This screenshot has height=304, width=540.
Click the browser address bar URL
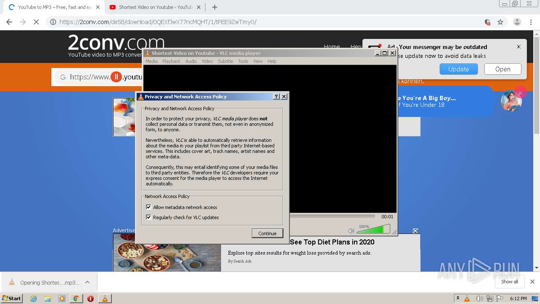point(158,22)
